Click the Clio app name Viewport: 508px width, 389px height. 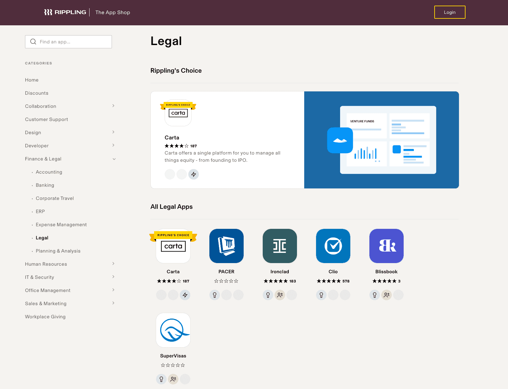point(333,272)
